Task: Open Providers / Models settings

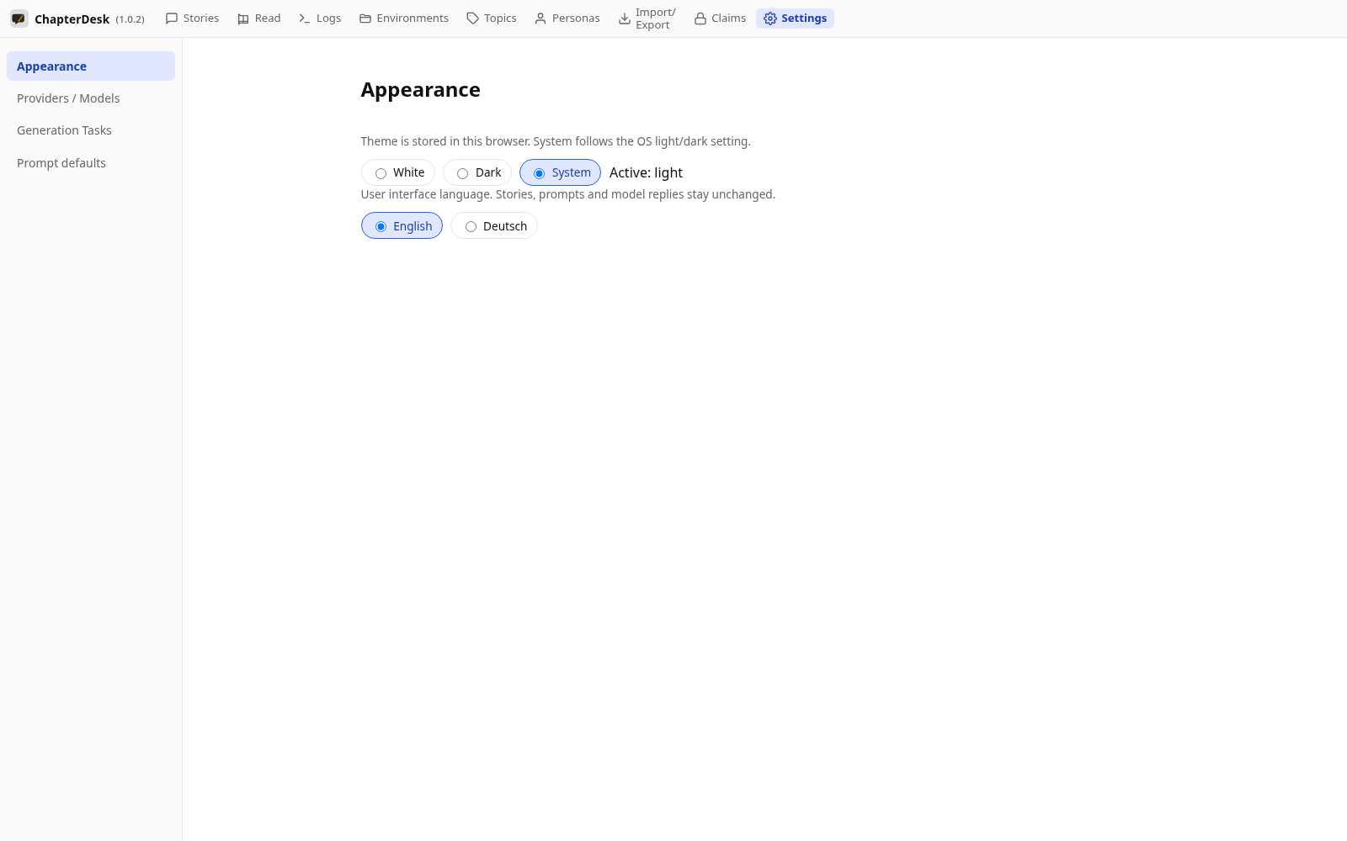Action: (x=91, y=98)
